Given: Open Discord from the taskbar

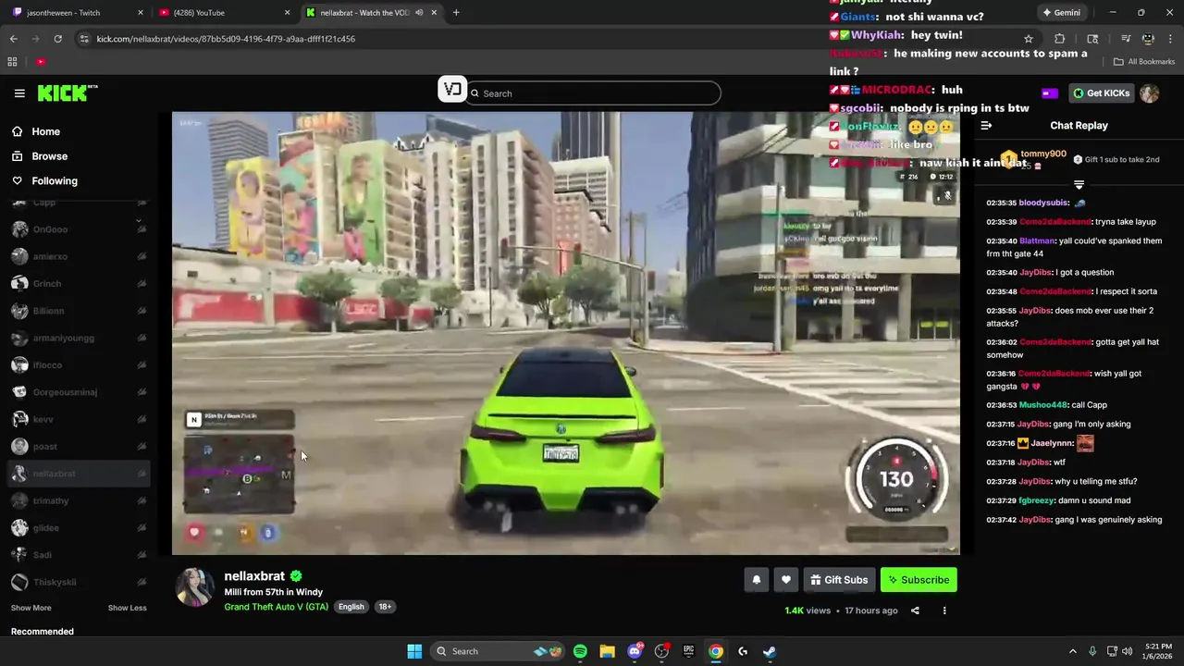Looking at the screenshot, I should (635, 651).
